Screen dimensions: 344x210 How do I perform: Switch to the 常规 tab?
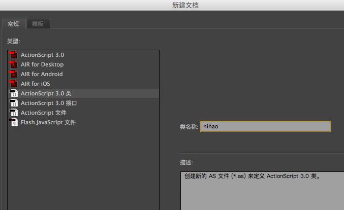(x=14, y=24)
